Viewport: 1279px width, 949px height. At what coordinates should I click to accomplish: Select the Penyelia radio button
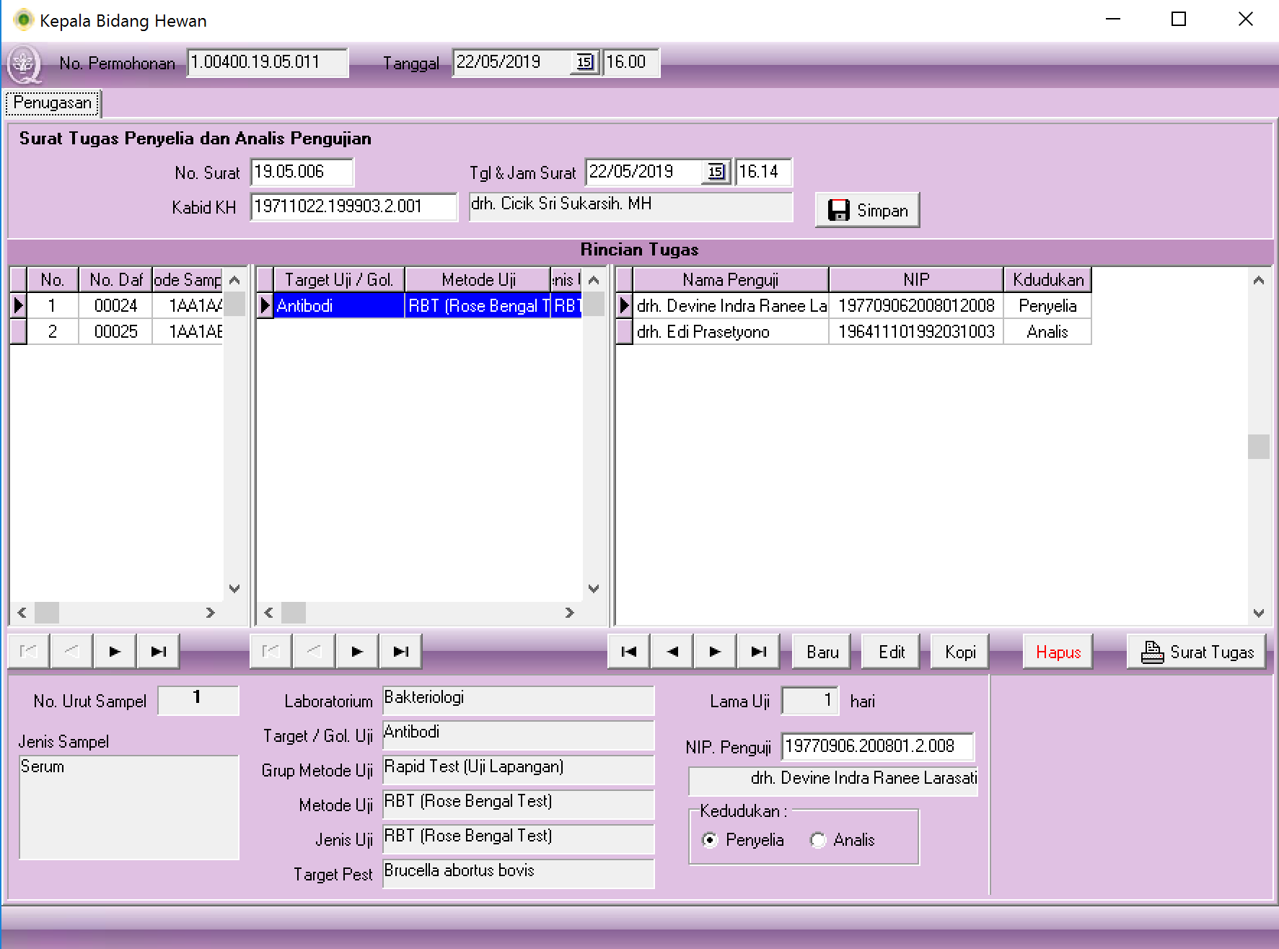[x=711, y=840]
